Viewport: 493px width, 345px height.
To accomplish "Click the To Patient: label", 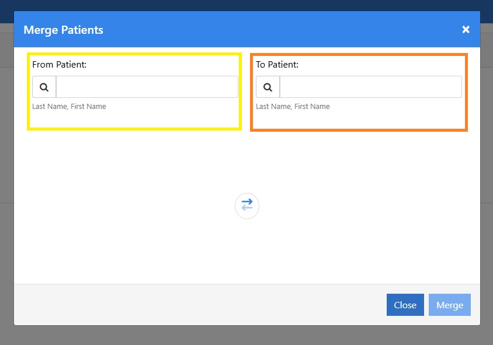I will (277, 65).
